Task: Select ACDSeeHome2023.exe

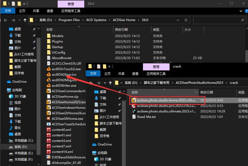Action: [x=66, y=102]
